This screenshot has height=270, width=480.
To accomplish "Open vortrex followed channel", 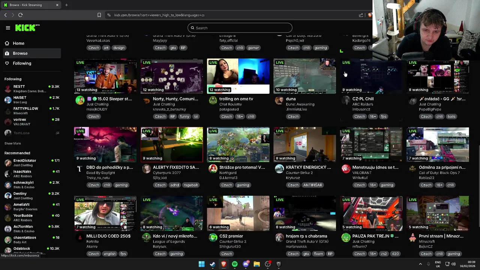I will click(31, 121).
